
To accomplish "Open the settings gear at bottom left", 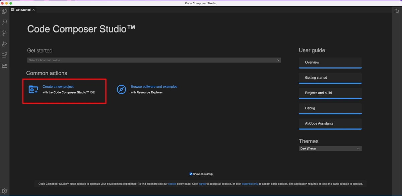I will pos(4,191).
